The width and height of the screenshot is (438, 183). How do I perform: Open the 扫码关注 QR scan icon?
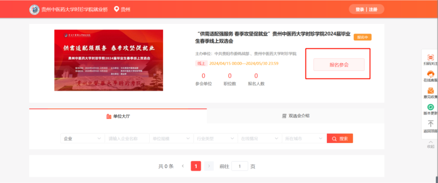point(431,58)
